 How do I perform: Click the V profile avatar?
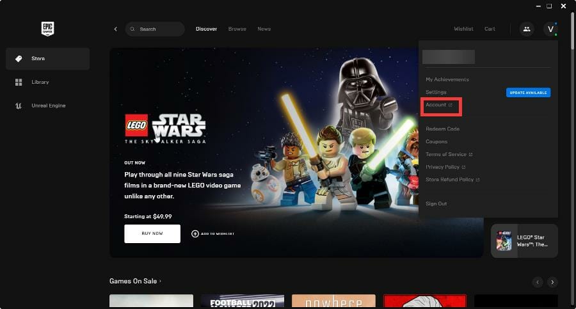pos(550,29)
